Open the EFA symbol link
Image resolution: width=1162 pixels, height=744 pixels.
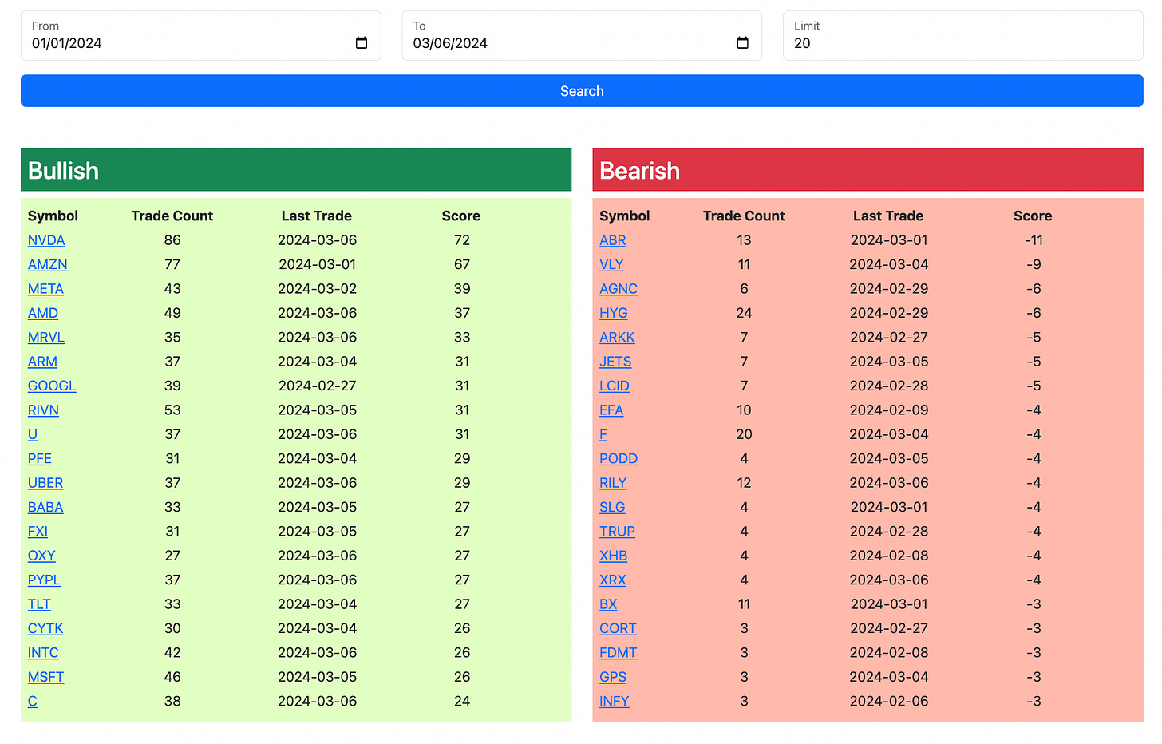tap(611, 410)
